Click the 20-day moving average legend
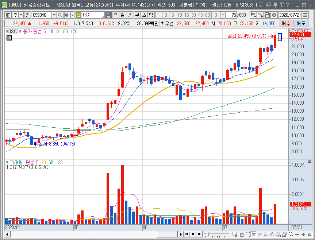This screenshot has width=315, height=240. [58, 31]
